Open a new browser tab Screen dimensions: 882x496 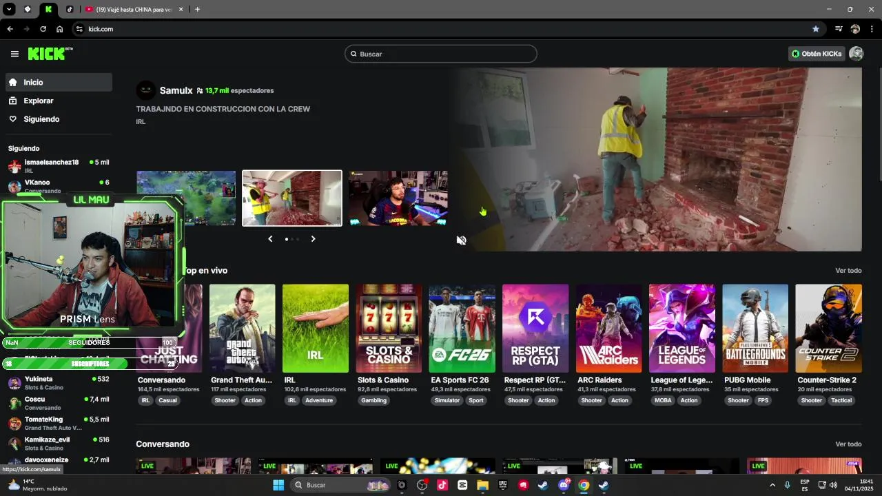[197, 10]
